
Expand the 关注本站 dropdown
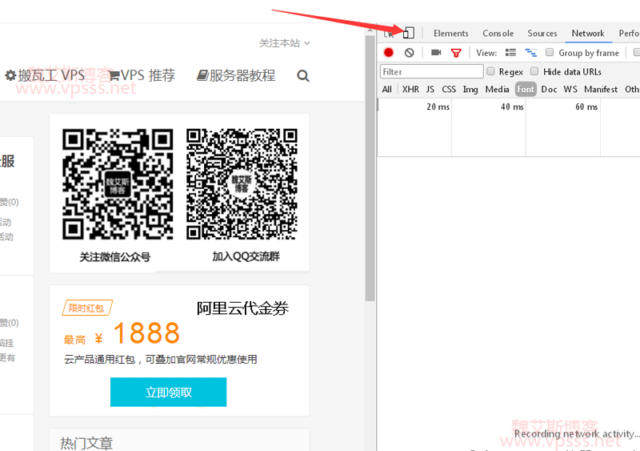click(x=284, y=42)
